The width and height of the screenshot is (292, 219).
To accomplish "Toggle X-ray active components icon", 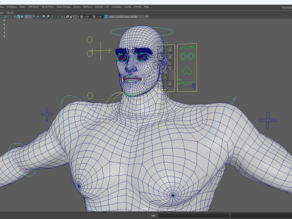I will coord(71,16).
